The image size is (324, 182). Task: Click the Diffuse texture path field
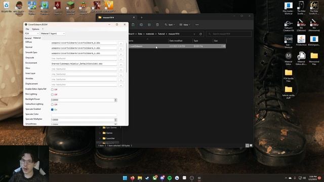coord(84,43)
